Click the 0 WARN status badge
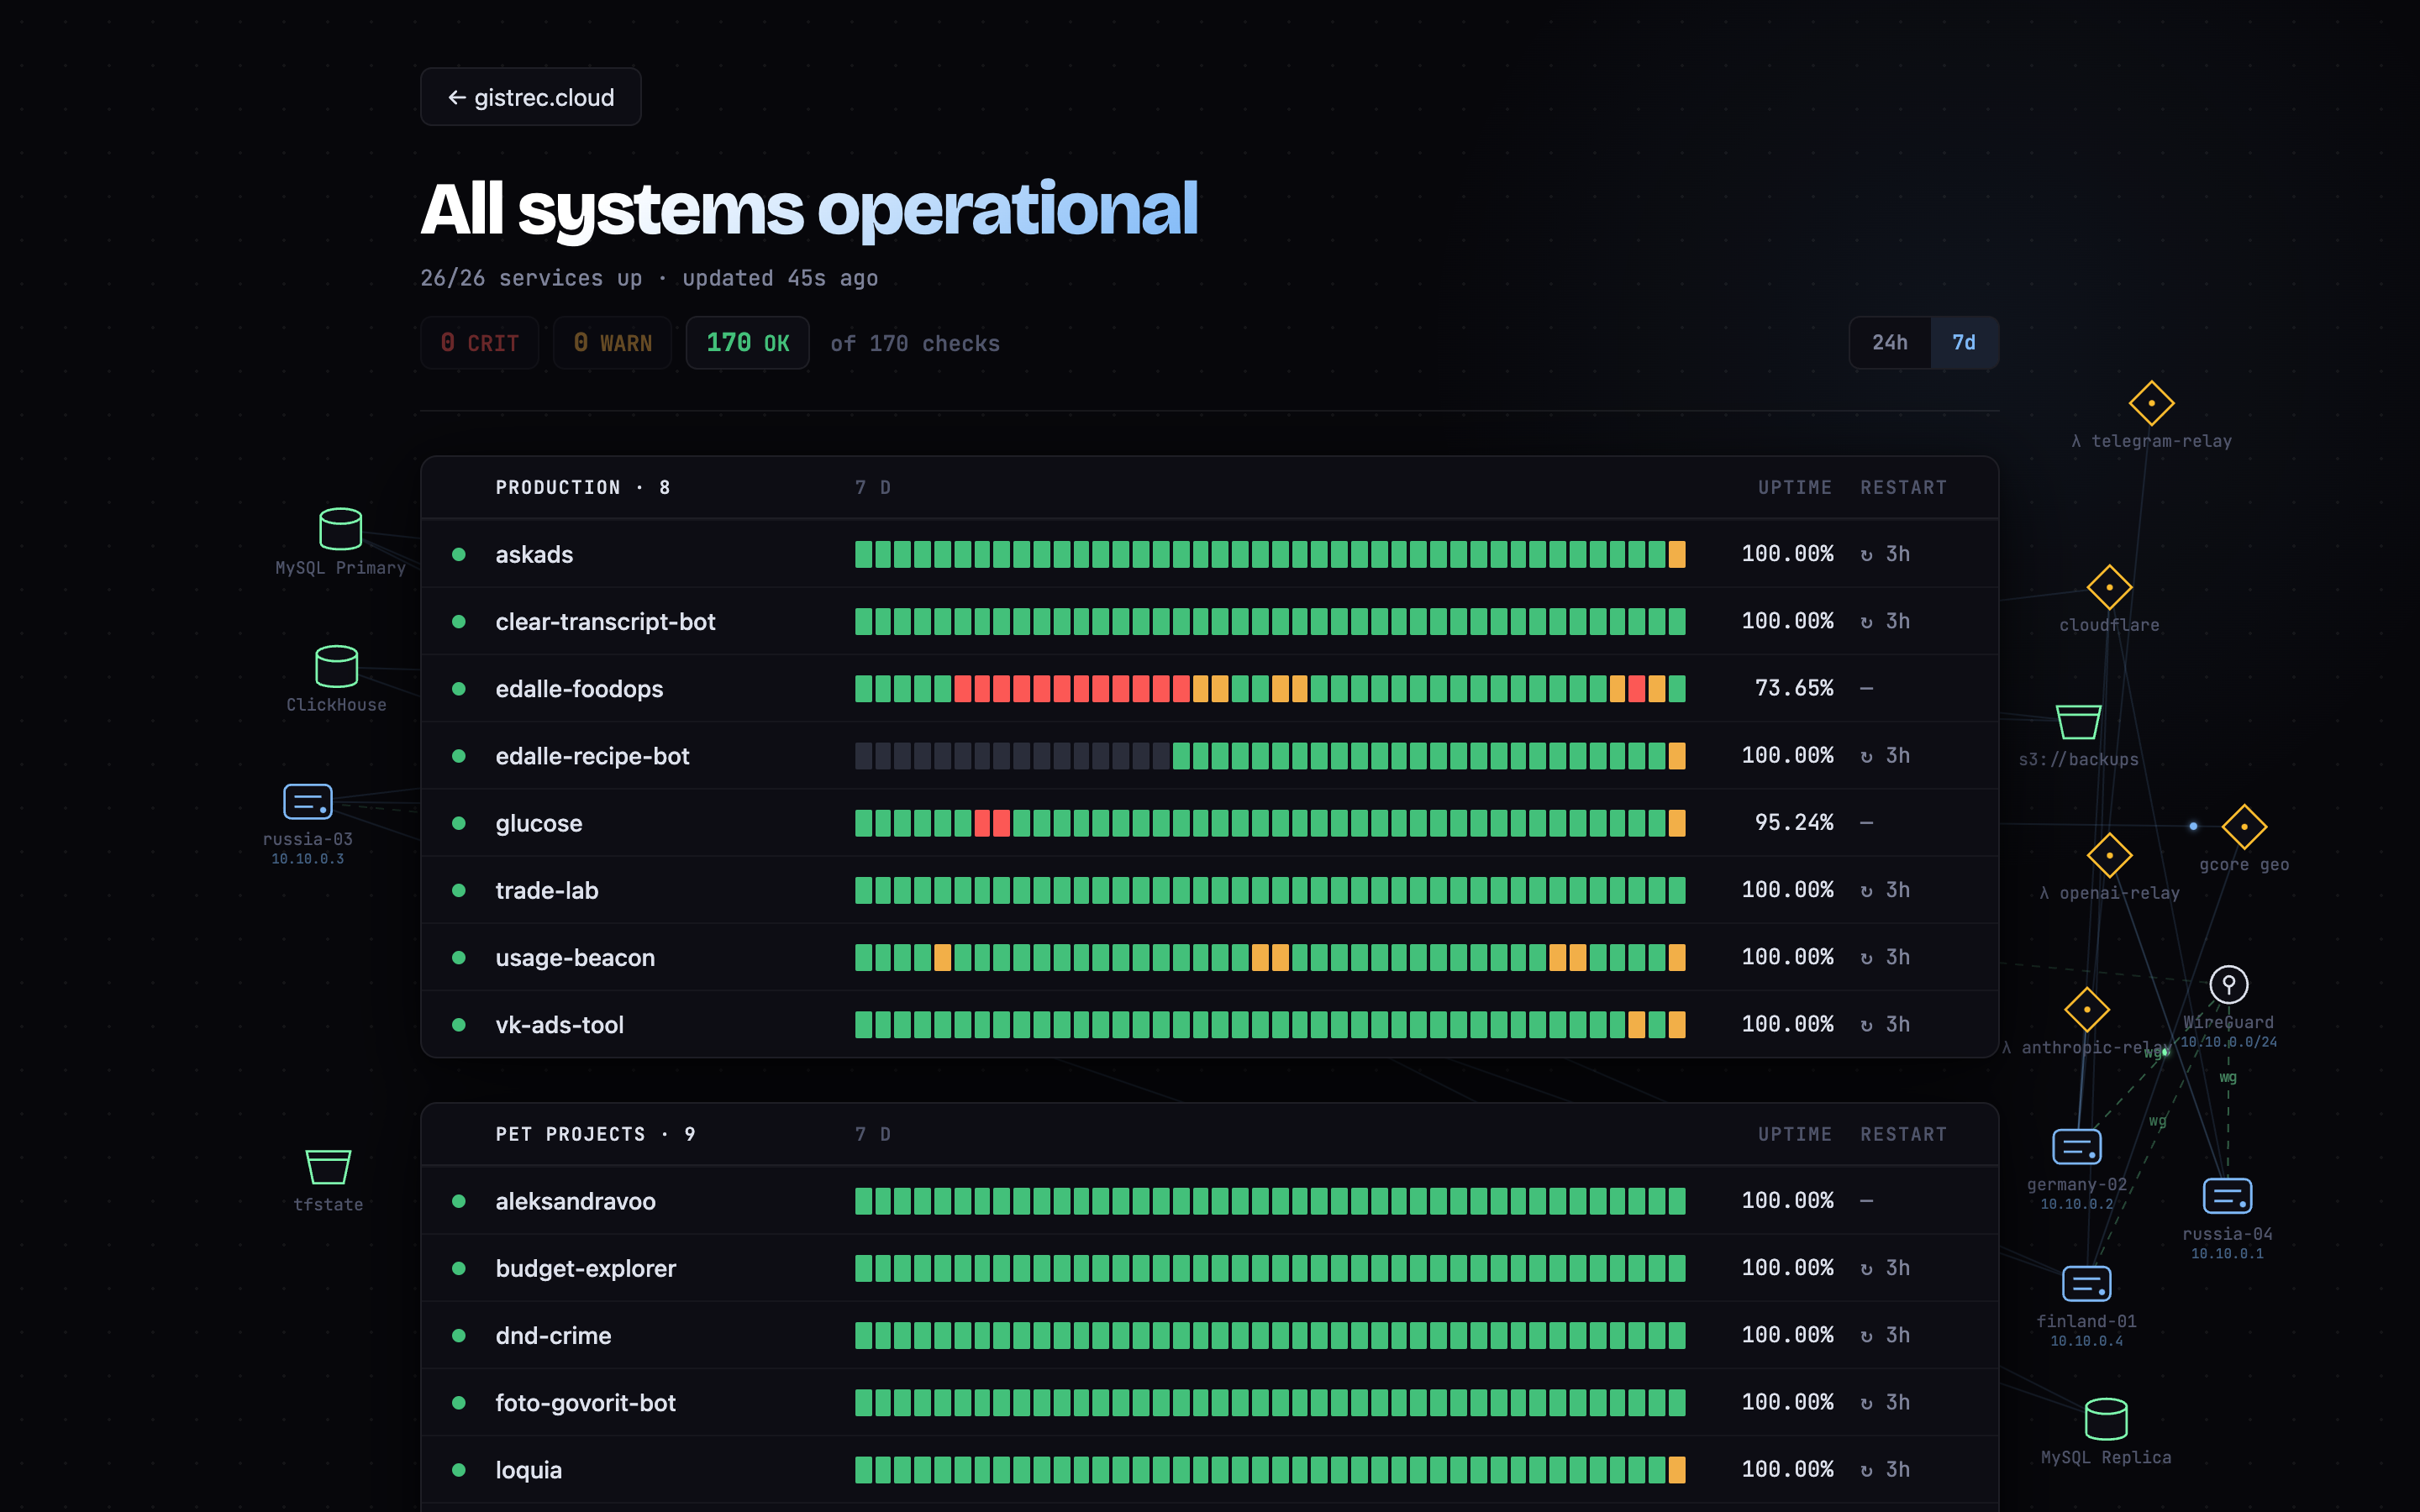 click(x=613, y=343)
